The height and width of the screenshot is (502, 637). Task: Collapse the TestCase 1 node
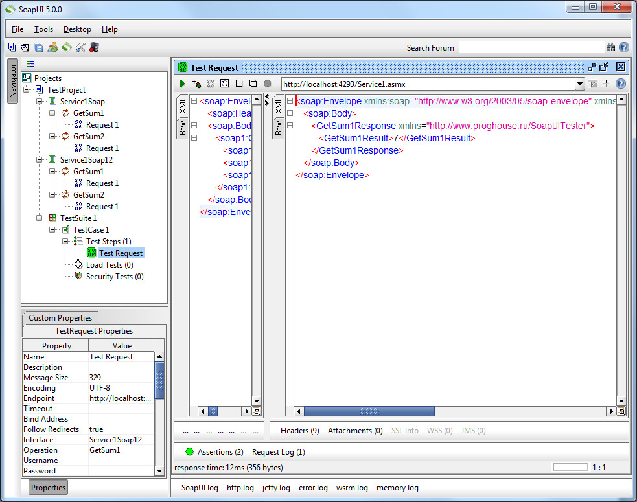[x=52, y=230]
